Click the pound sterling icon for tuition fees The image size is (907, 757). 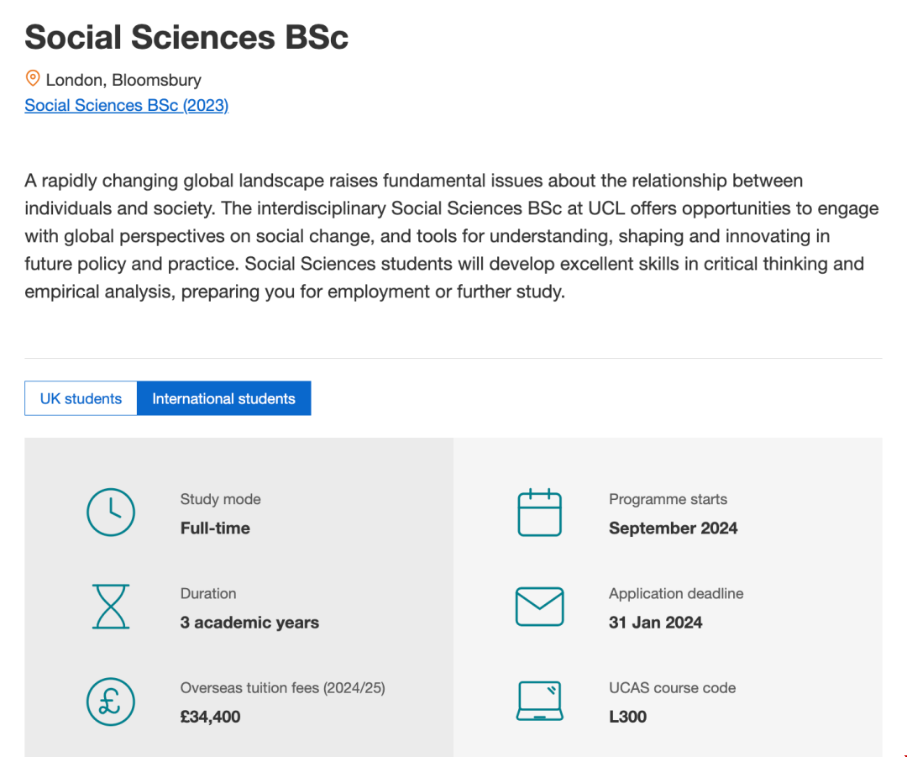click(x=111, y=702)
